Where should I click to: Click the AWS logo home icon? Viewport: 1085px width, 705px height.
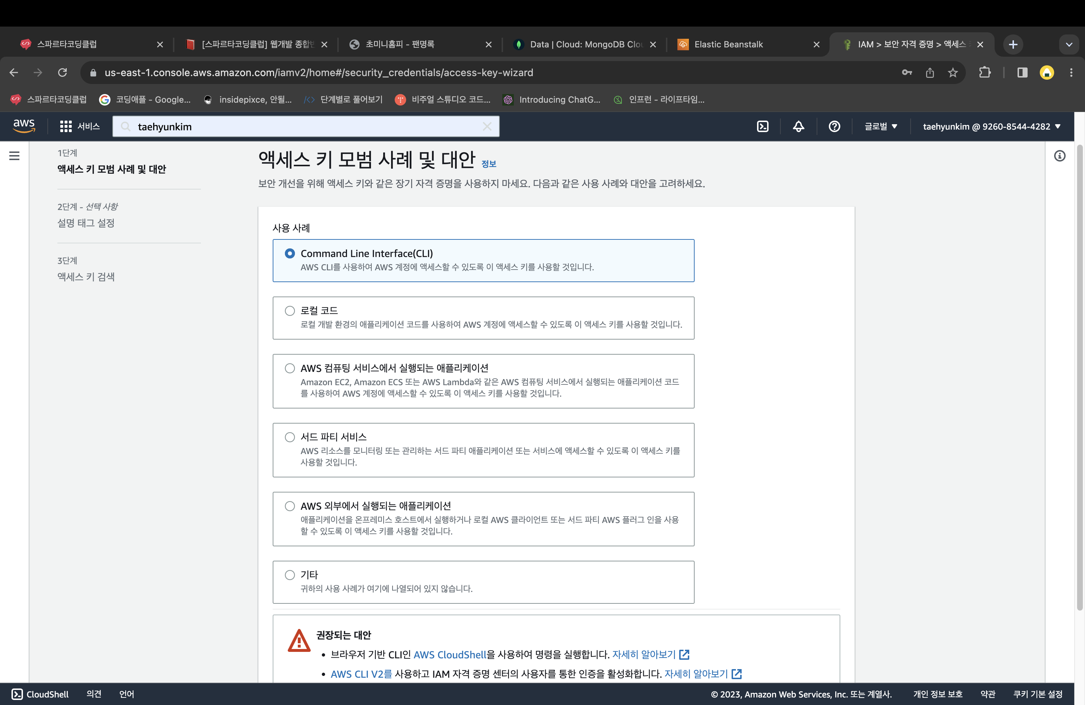24,126
